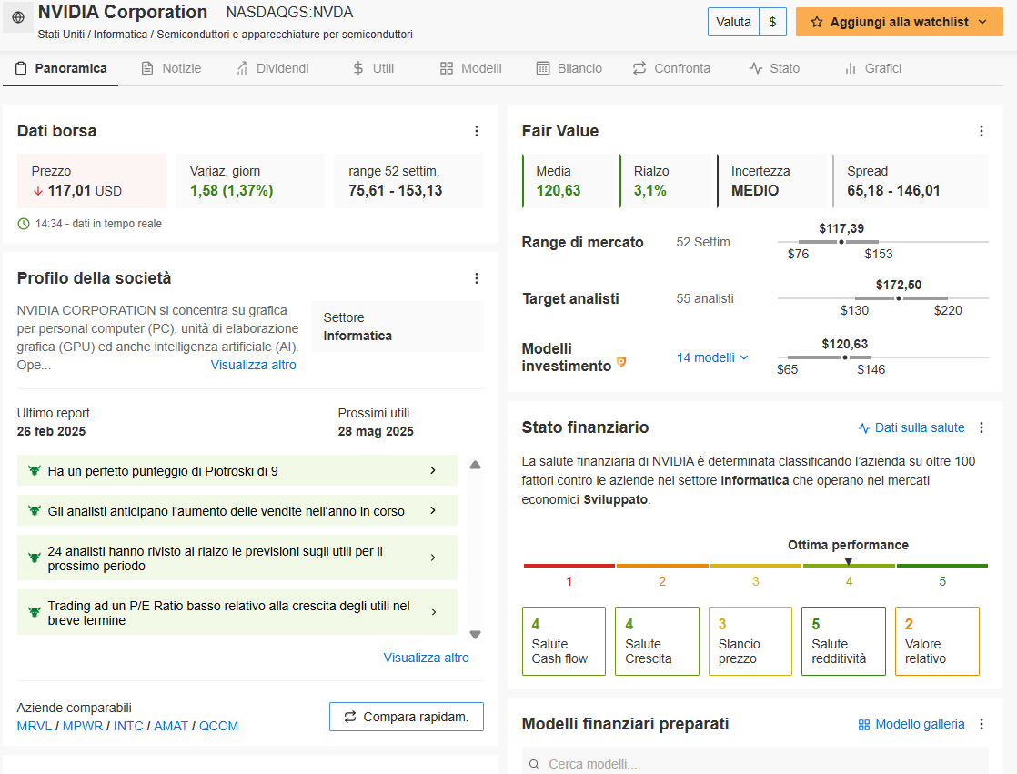Expand the Aggiungi alla watchlist dropdown arrow
Image resolution: width=1017 pixels, height=774 pixels.
click(x=982, y=22)
